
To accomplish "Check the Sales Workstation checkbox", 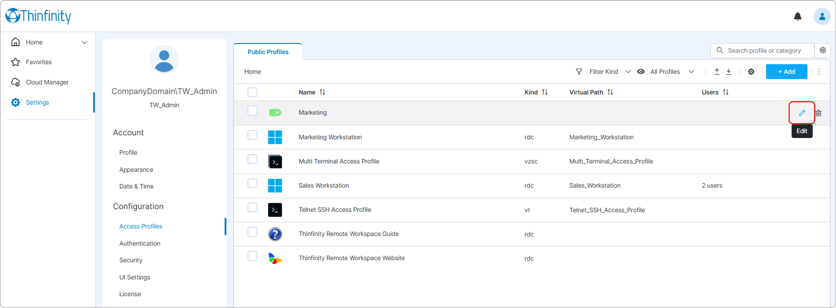I will [x=252, y=183].
